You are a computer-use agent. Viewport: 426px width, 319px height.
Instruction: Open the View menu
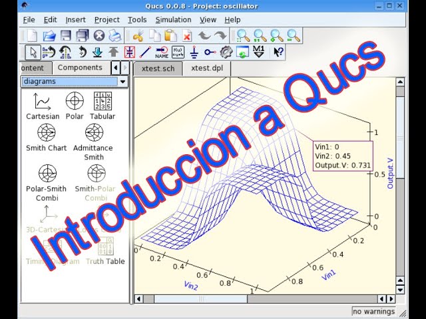pyautogui.click(x=208, y=20)
